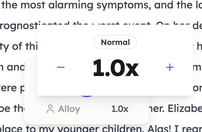Click blank area of the speed popup card
Image resolution: width=202 pixels, height=132 pixels.
click(x=115, y=86)
